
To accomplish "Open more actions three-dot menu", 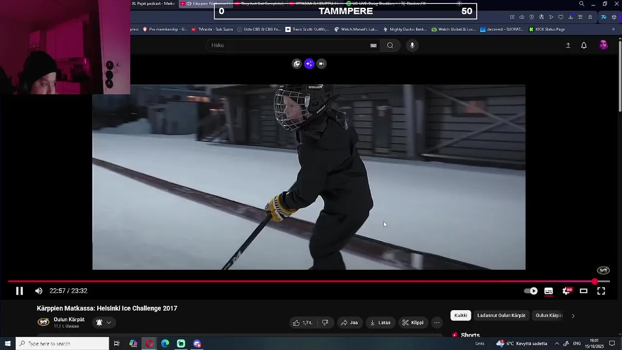I will pyautogui.click(x=437, y=322).
